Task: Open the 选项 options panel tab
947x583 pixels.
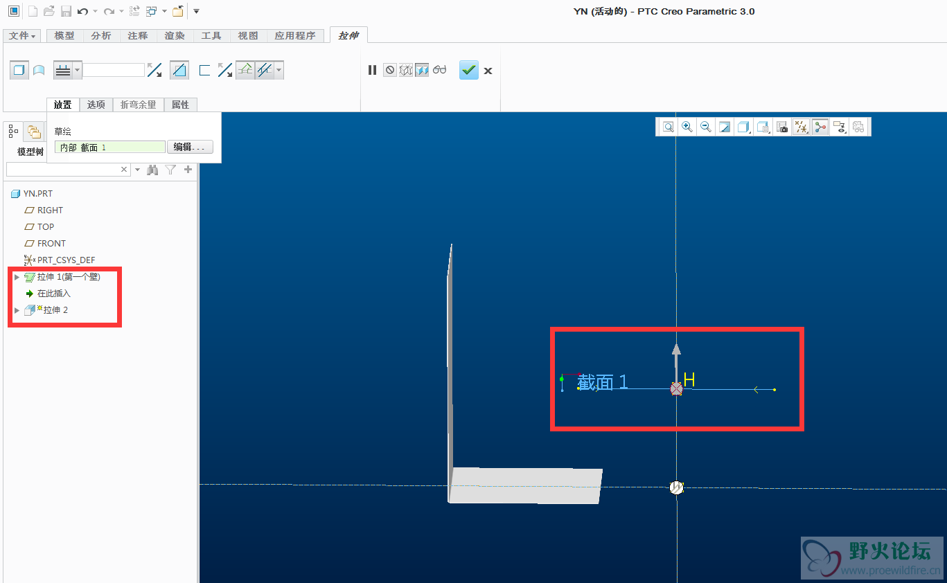Action: (x=96, y=105)
